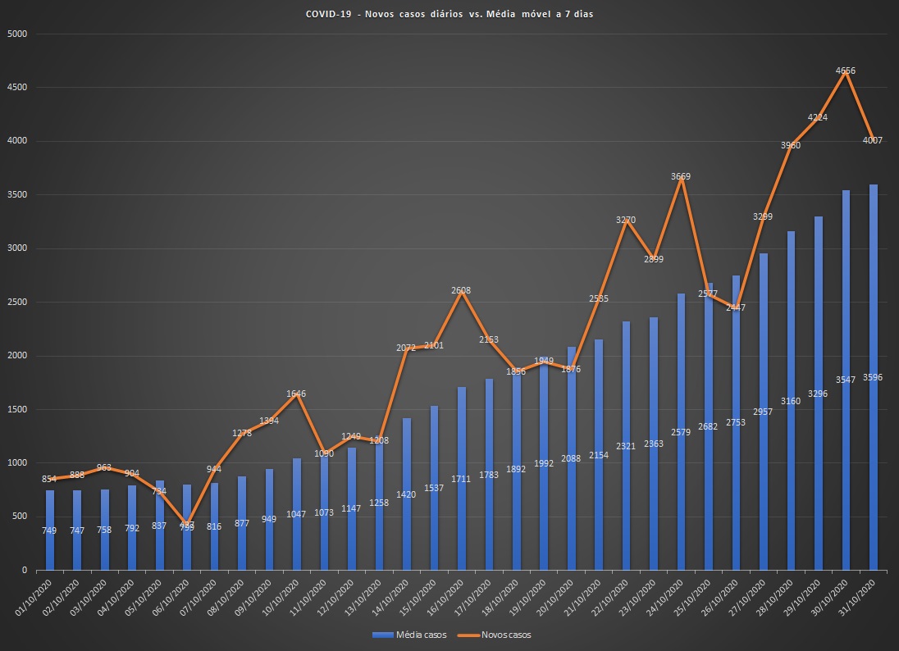The height and width of the screenshot is (651, 899).
Task: Click the 2608 orange line data label
Action: point(461,290)
